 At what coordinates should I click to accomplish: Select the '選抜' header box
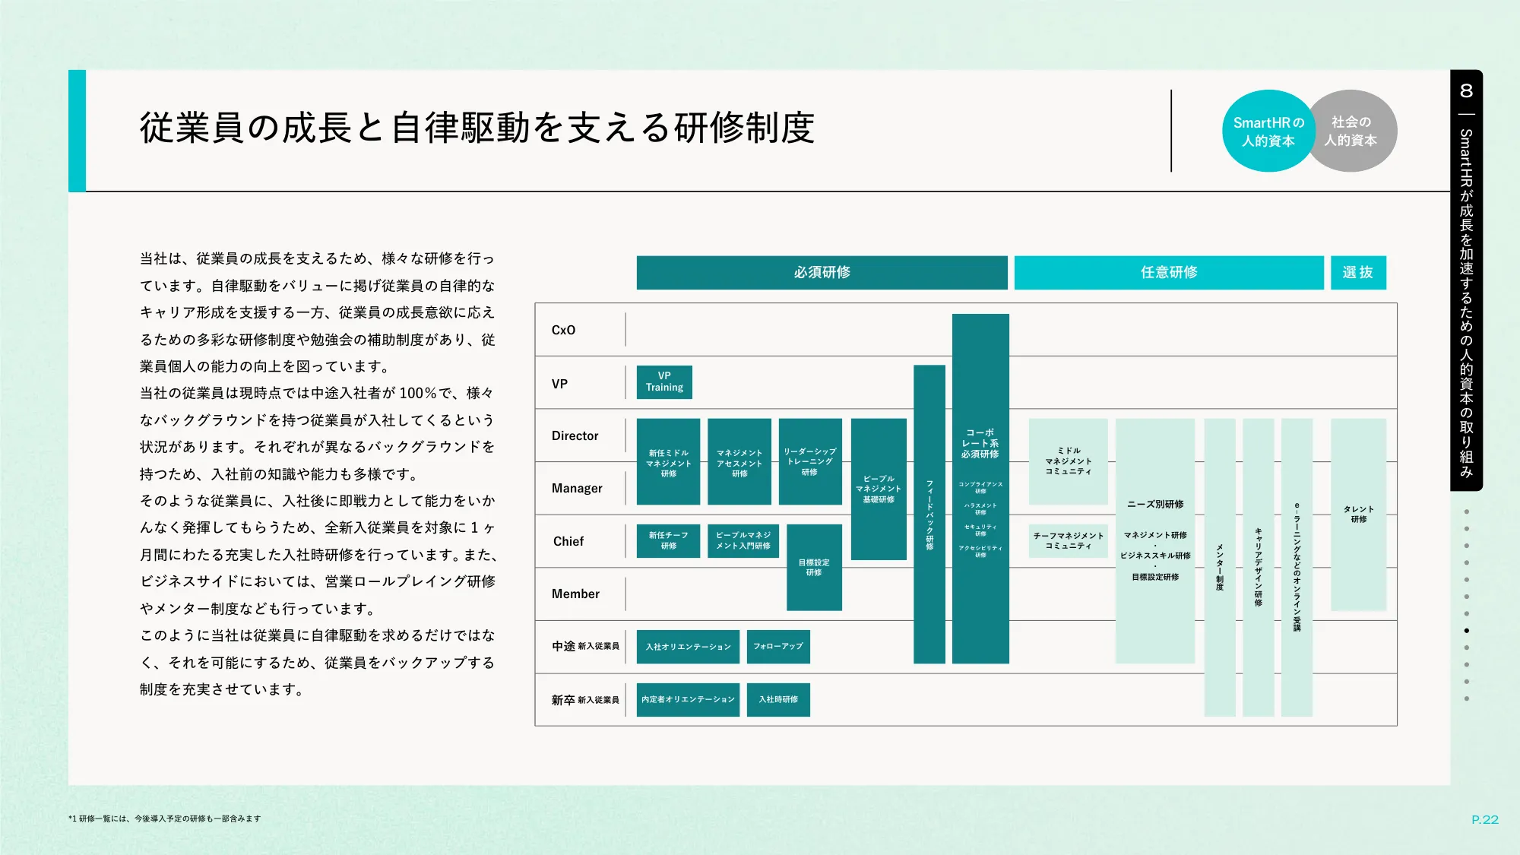coord(1358,272)
